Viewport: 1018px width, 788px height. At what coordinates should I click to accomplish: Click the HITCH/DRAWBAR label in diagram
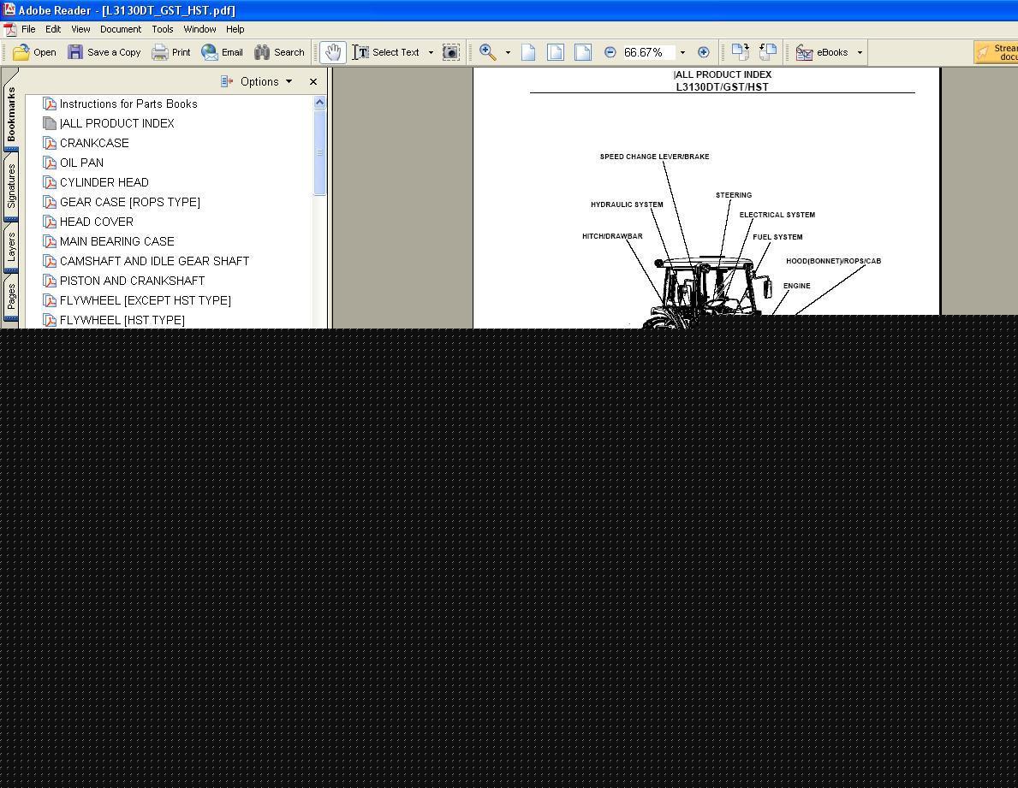(x=612, y=236)
